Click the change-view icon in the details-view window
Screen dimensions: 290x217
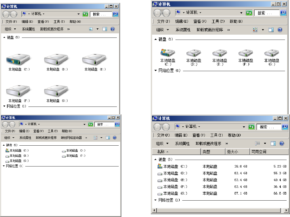(258, 144)
